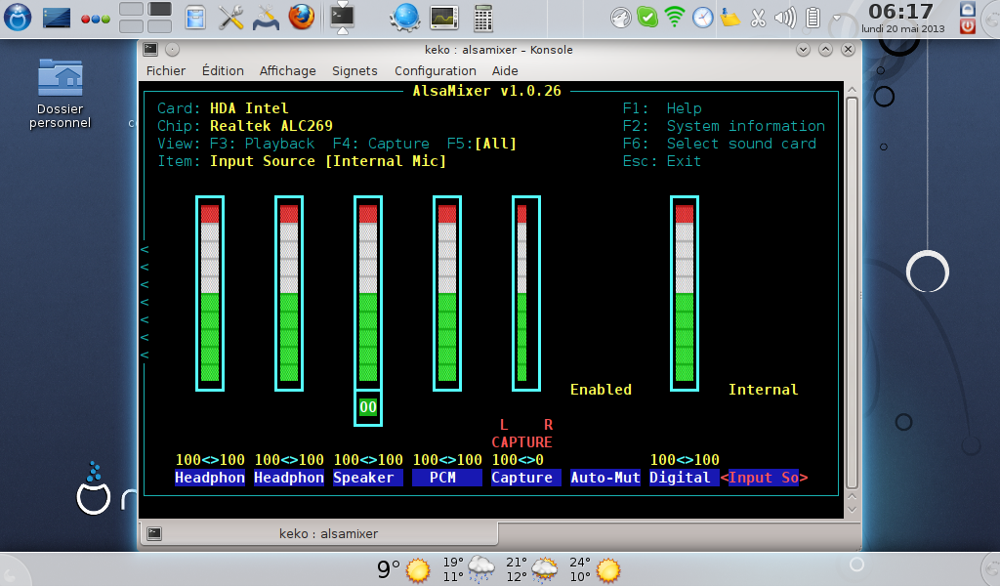
Task: Toggle the Speaker mute box showing 00
Action: [368, 407]
